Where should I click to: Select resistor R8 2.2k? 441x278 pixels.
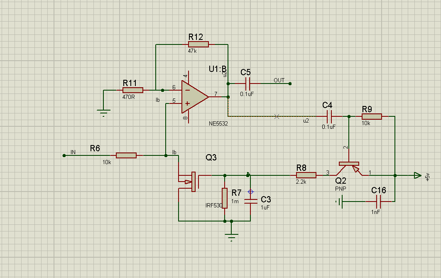tap(306, 175)
